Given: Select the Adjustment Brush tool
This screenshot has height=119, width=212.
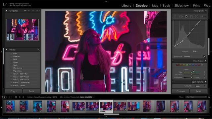Looking at the screenshot, I should pos(203,17).
